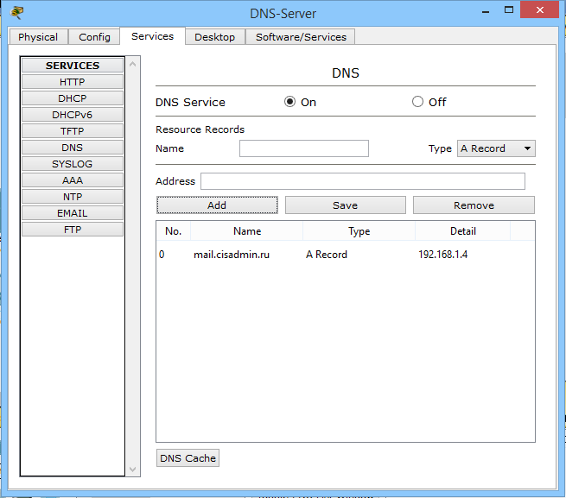Viewport: 566px width, 498px height.
Task: Click the Add record button
Action: [x=217, y=205]
